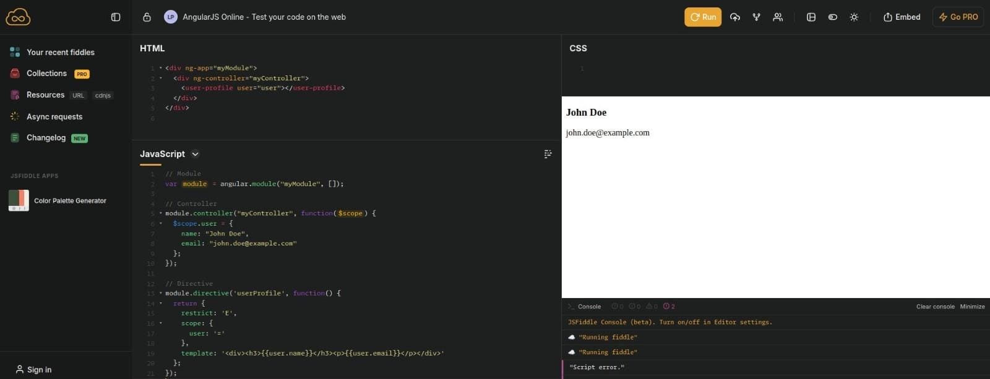The height and width of the screenshot is (379, 990).
Task: Open the LP user avatar
Action: pyautogui.click(x=171, y=17)
